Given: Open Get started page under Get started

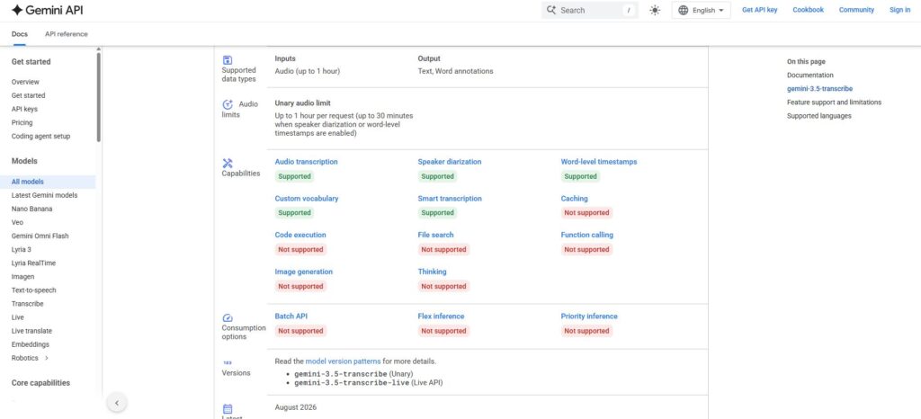Looking at the screenshot, I should (28, 95).
